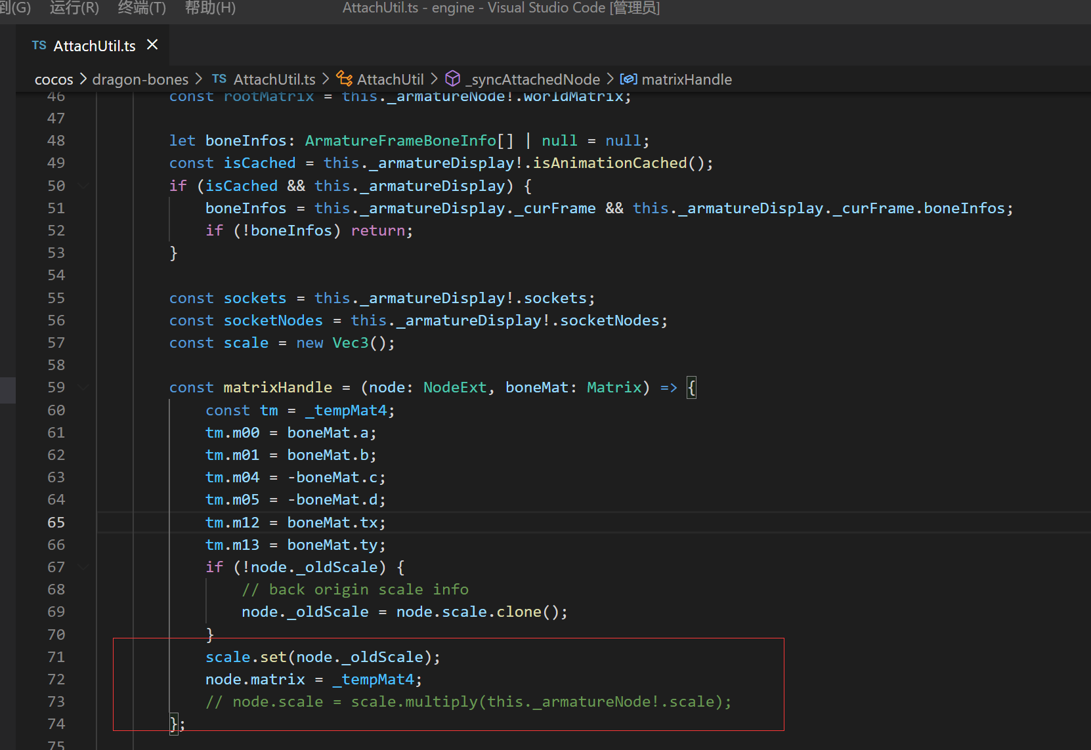Collapse the if block at line 67
This screenshot has width=1091, height=750.
83,567
